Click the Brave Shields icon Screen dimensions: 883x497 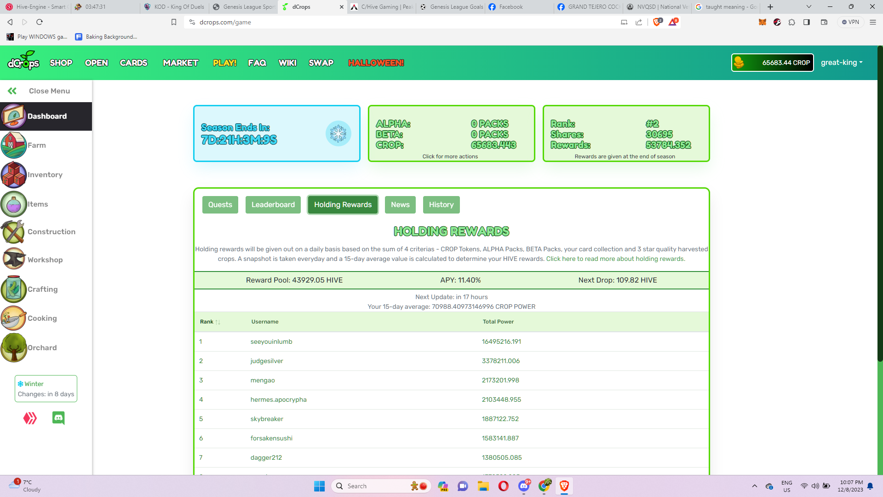pyautogui.click(x=657, y=22)
